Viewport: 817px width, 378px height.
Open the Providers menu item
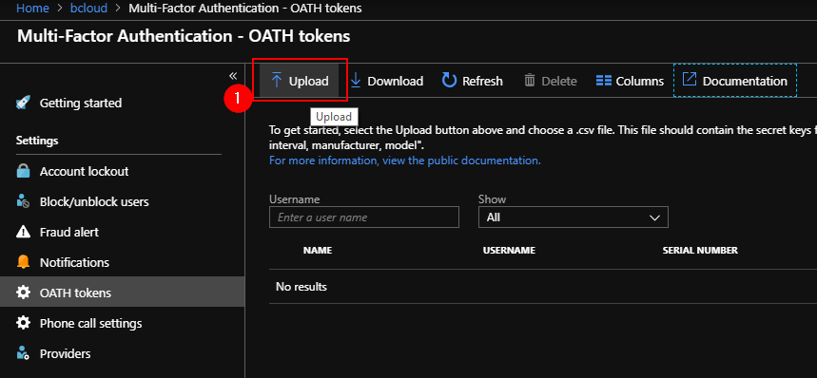65,353
